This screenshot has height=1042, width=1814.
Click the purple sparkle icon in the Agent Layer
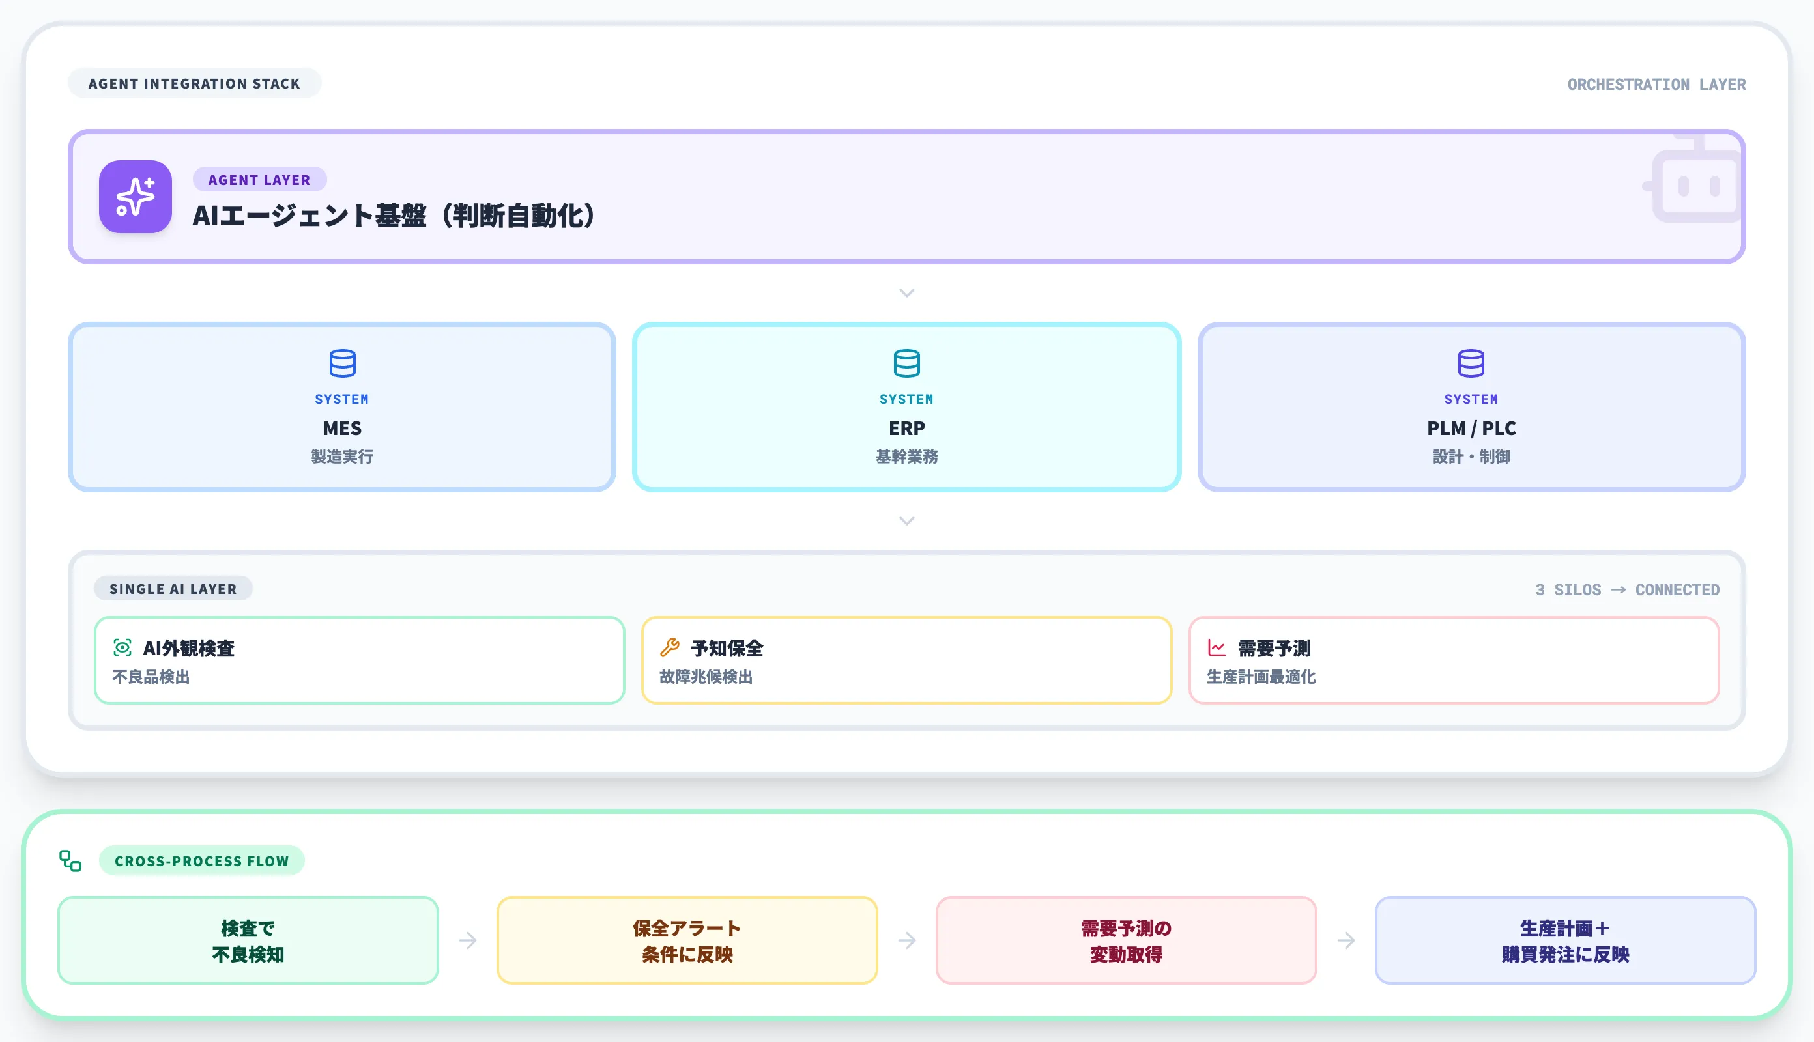(x=135, y=197)
